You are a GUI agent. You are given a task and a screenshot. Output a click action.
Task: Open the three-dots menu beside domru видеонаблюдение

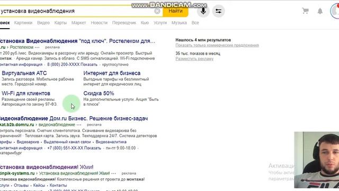[79, 125]
